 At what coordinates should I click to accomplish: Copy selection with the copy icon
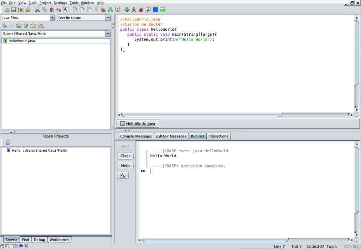click(44, 10)
